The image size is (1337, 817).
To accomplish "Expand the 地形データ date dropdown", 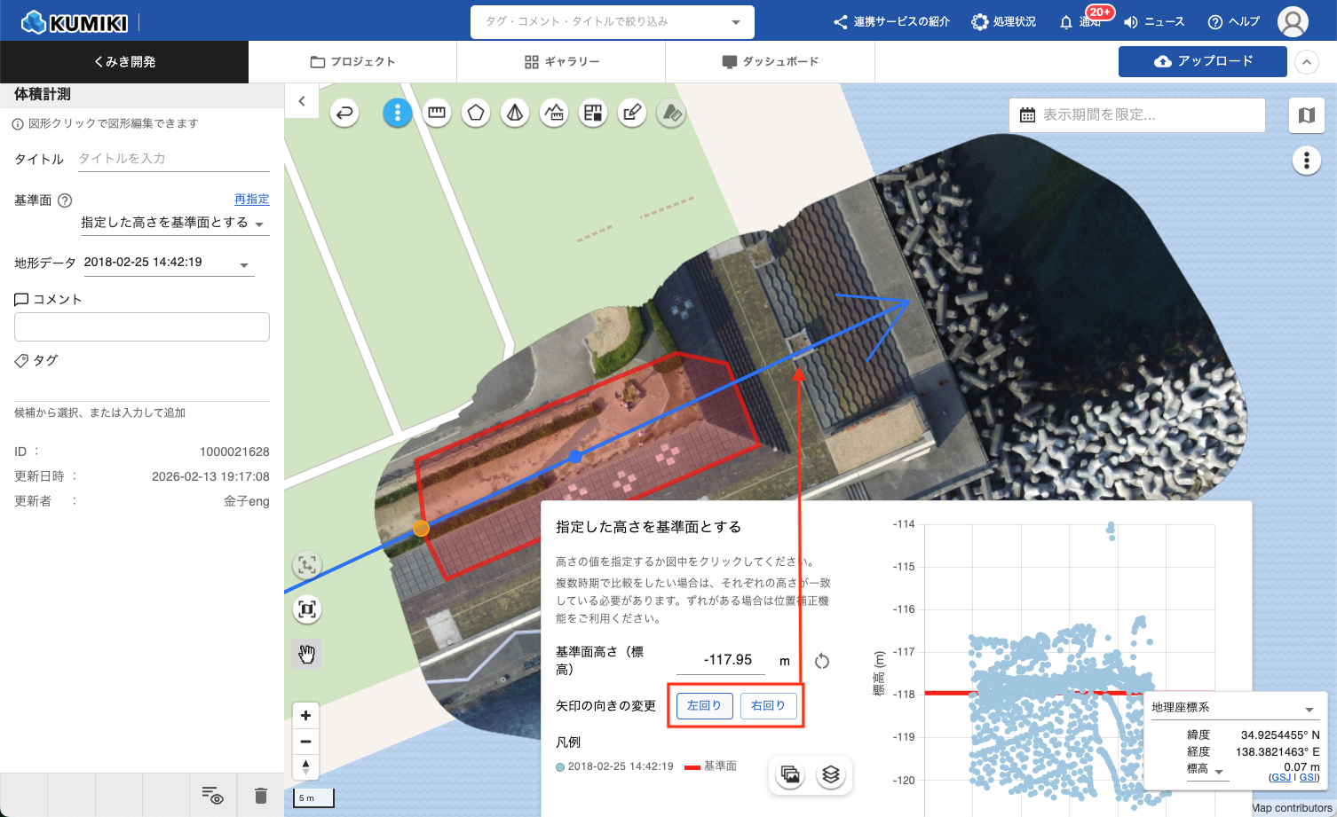I will tap(167, 263).
